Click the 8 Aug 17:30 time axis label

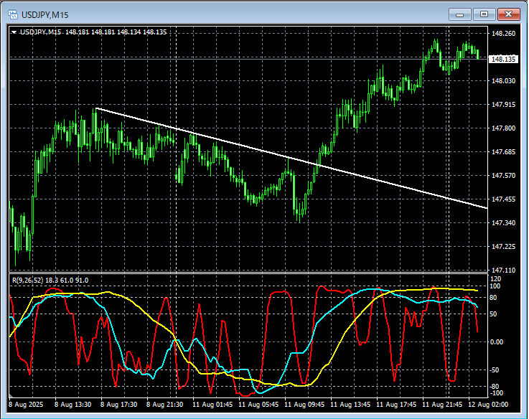coord(118,404)
